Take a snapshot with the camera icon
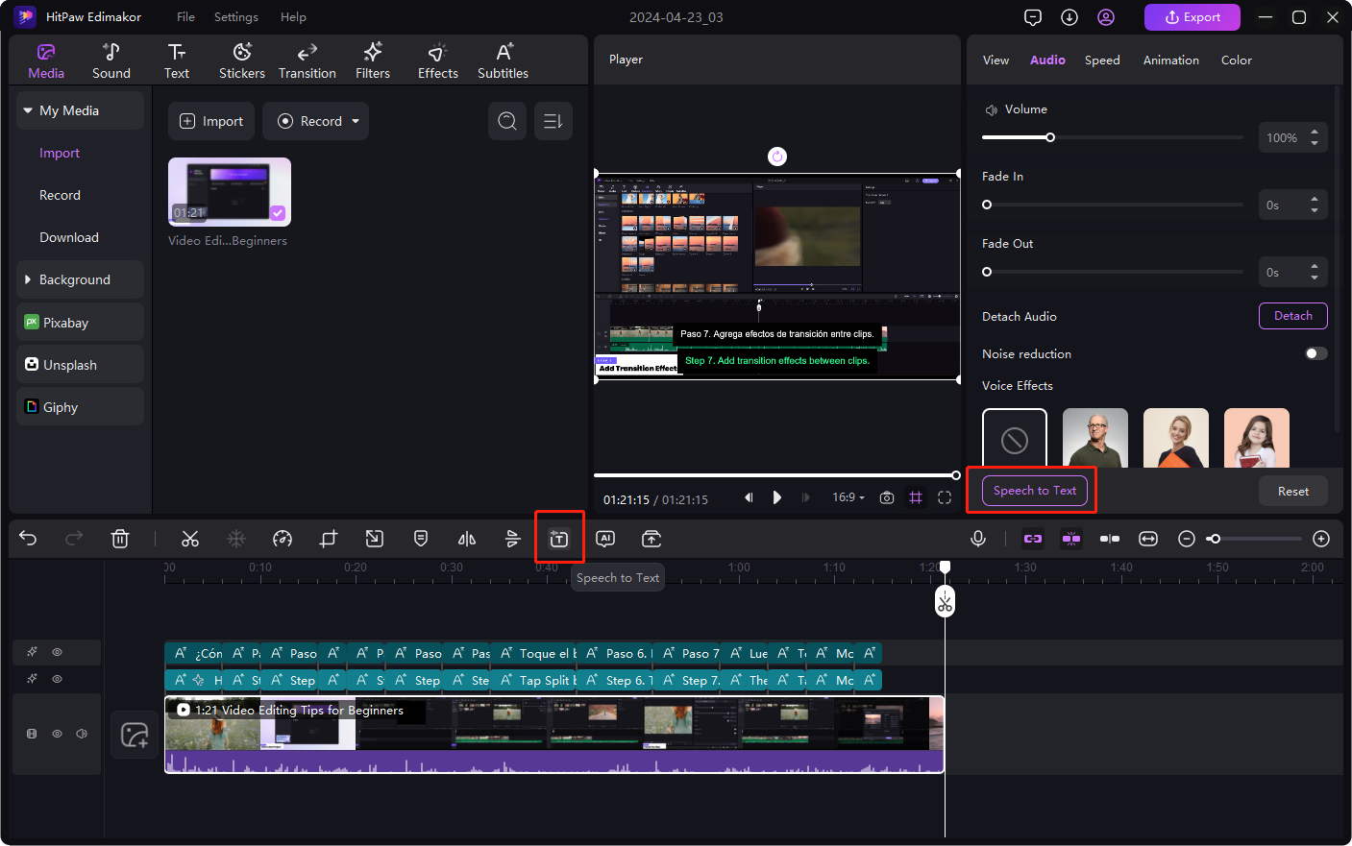Image resolution: width=1352 pixels, height=846 pixels. [x=887, y=497]
